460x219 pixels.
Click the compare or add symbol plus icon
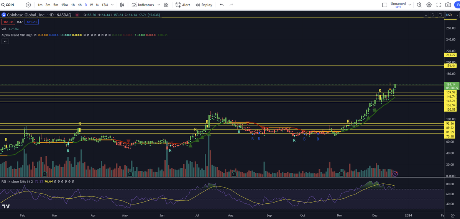tap(28, 5)
